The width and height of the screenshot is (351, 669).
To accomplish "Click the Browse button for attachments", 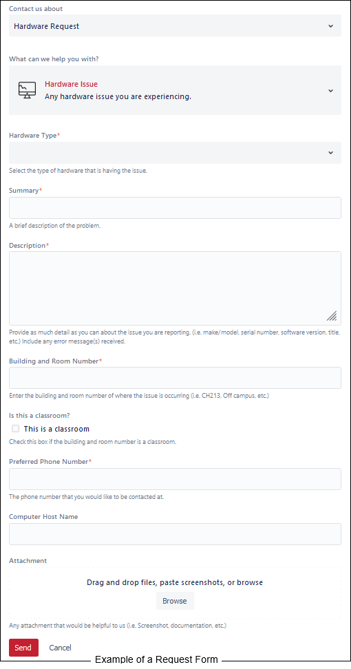I will click(175, 601).
